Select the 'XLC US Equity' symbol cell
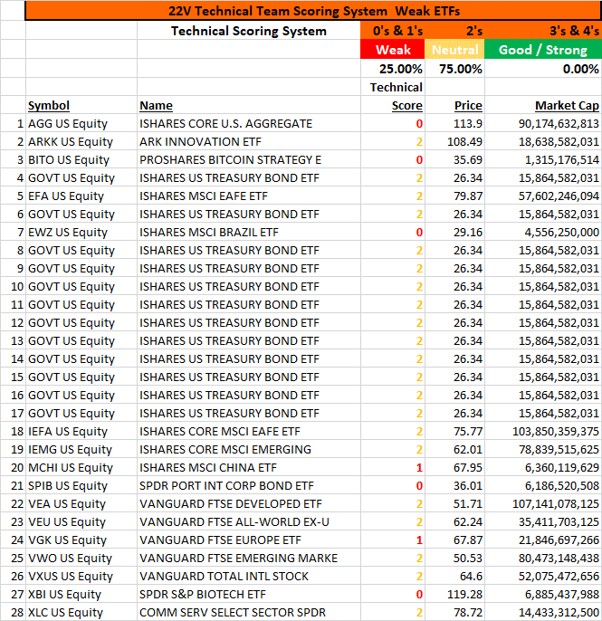The image size is (602, 621). pos(81,612)
